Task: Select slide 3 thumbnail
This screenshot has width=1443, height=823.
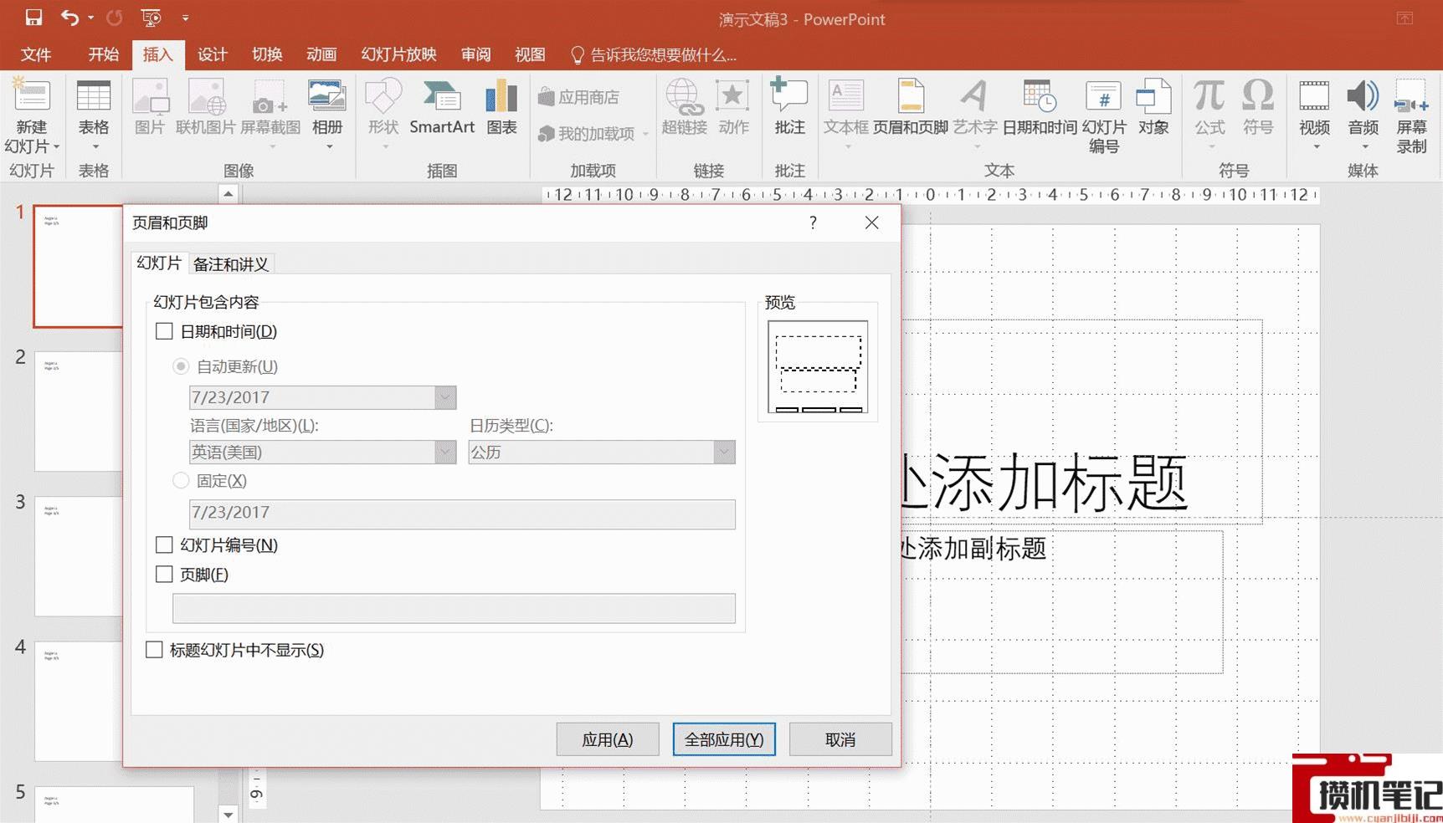Action: click(x=79, y=555)
